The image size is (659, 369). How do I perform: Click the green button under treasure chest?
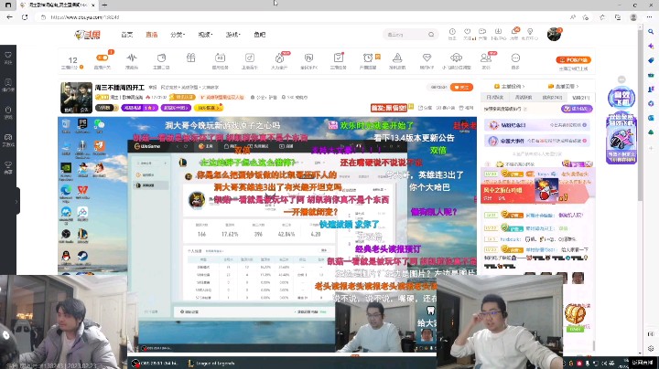point(575,329)
